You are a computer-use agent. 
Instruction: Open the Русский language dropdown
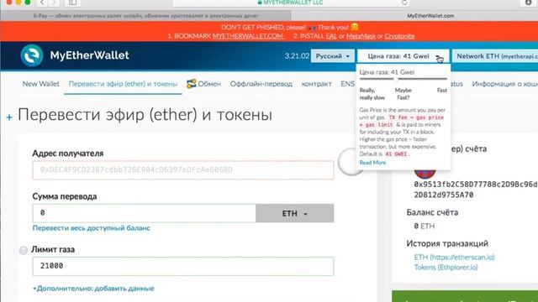point(333,56)
